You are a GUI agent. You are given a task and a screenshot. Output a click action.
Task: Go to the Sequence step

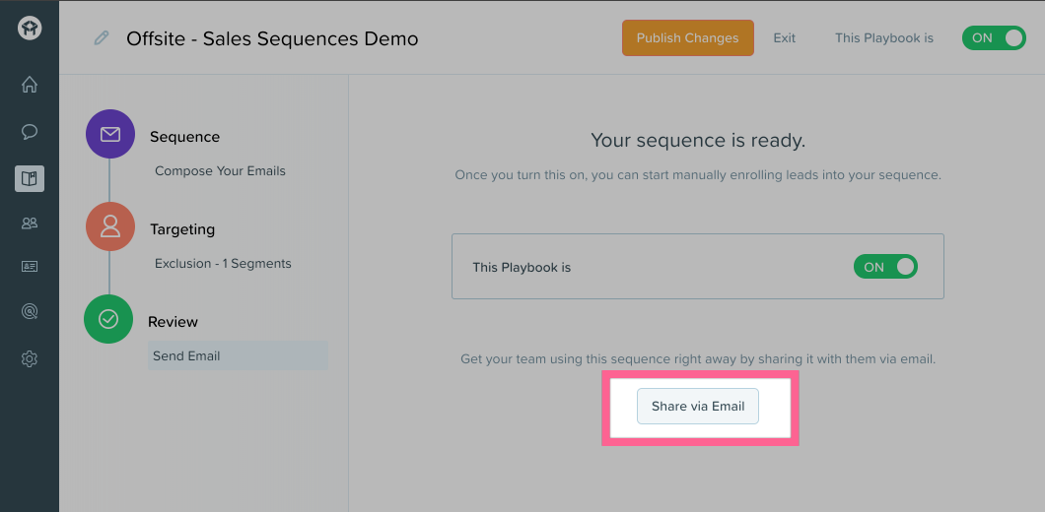[184, 137]
